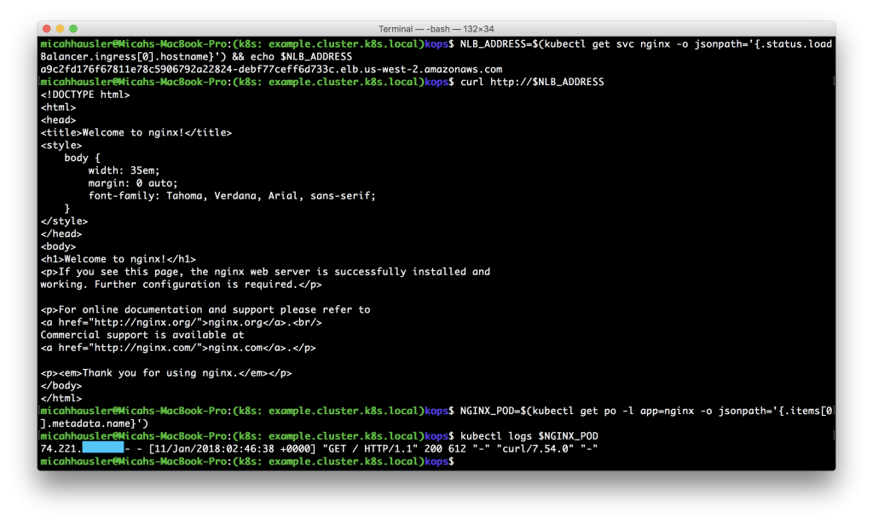The height and width of the screenshot is (524, 873).
Task: Click the nginx.org href line
Action: click(x=181, y=322)
